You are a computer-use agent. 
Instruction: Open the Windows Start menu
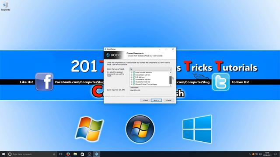tap(3, 154)
